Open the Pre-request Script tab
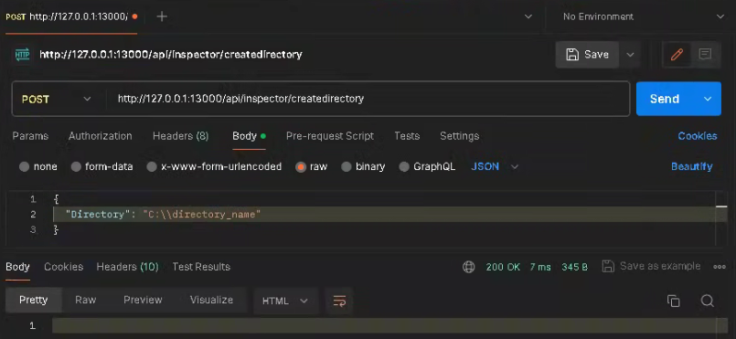736x339 pixels. [330, 136]
